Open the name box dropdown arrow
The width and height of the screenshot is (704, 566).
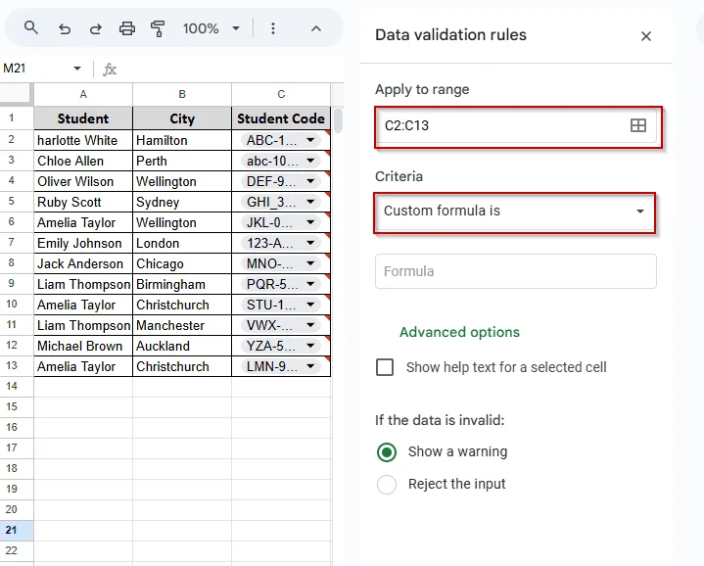coord(77,69)
